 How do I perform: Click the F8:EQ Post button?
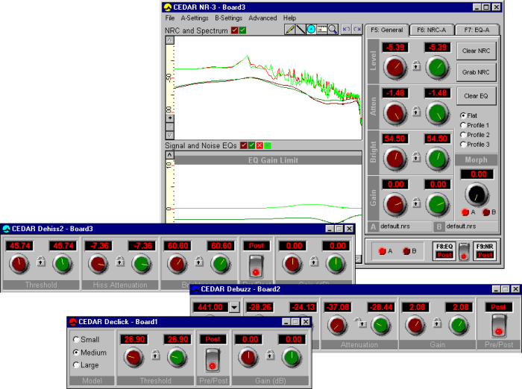pyautogui.click(x=444, y=250)
